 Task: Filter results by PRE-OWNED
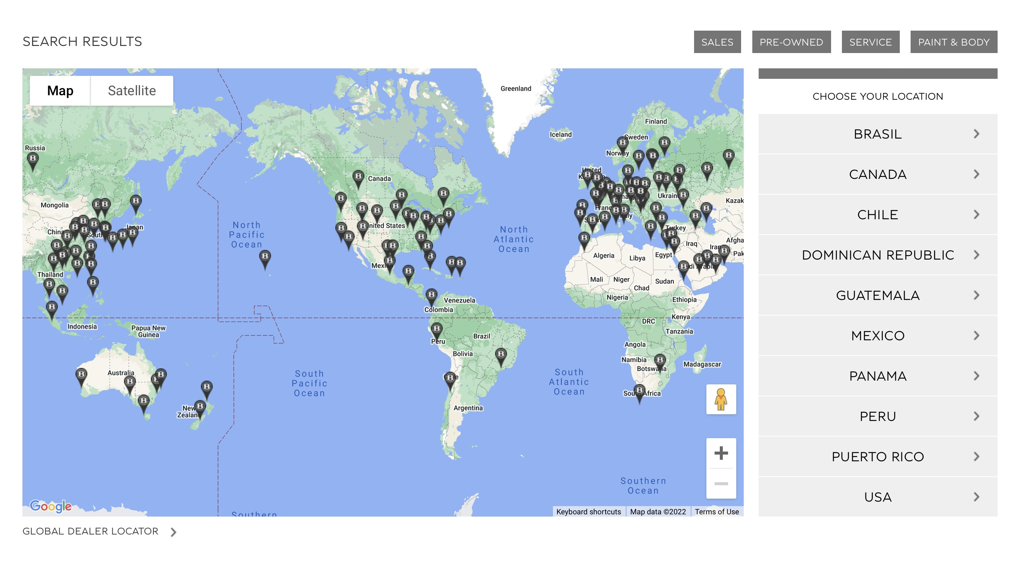[791, 42]
